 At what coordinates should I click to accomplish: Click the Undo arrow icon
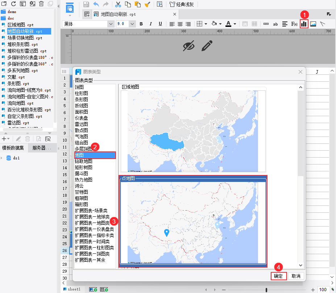(96, 4)
